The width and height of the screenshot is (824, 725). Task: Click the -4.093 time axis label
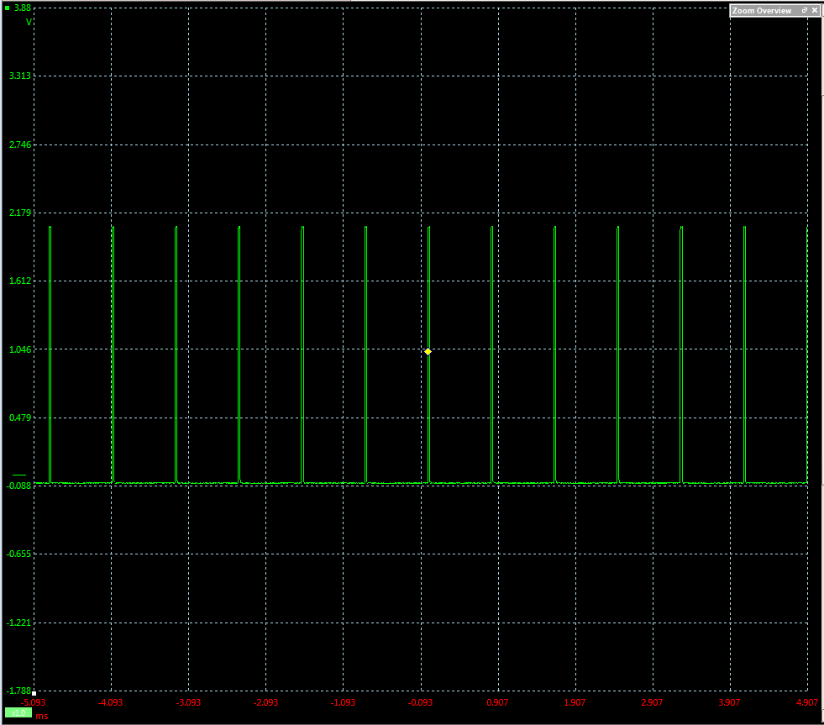pos(110,702)
